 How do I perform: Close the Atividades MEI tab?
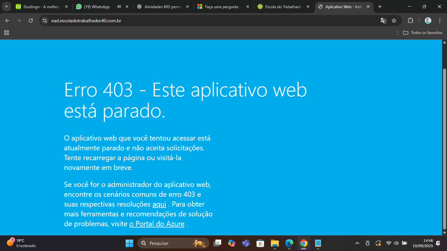click(x=187, y=7)
